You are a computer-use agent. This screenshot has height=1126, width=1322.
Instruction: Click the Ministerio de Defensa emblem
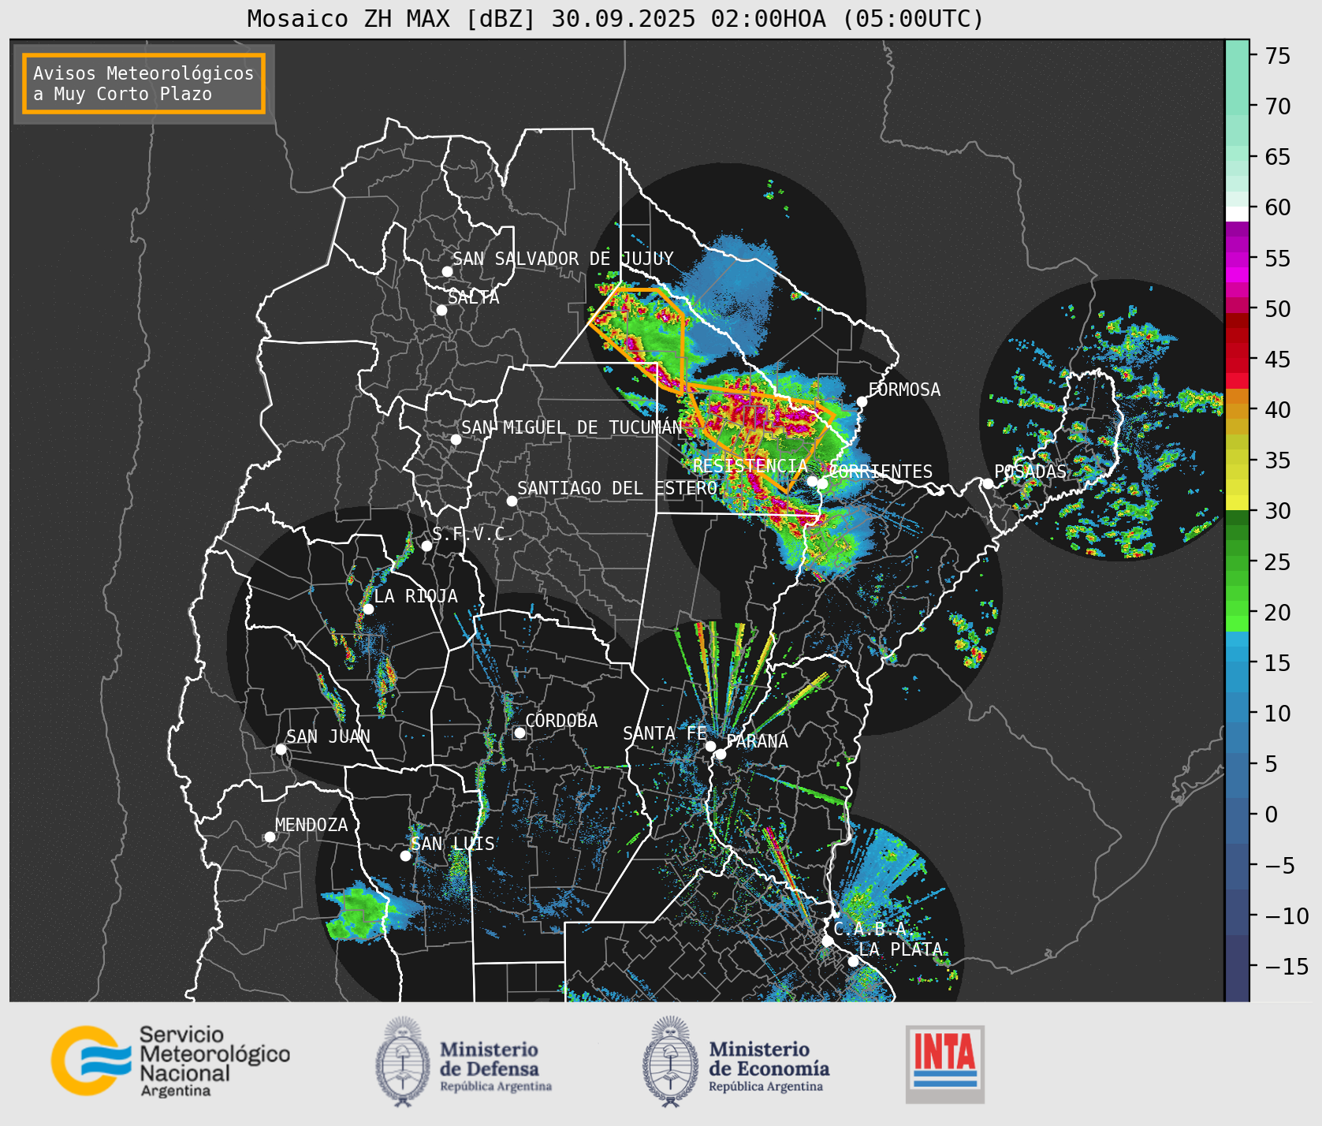(404, 1061)
